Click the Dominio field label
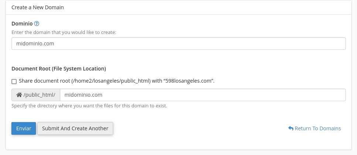The width and height of the screenshot is (357, 155). (x=22, y=24)
